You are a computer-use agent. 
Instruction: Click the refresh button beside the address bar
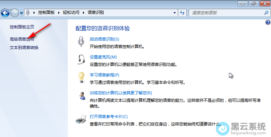click(182, 13)
